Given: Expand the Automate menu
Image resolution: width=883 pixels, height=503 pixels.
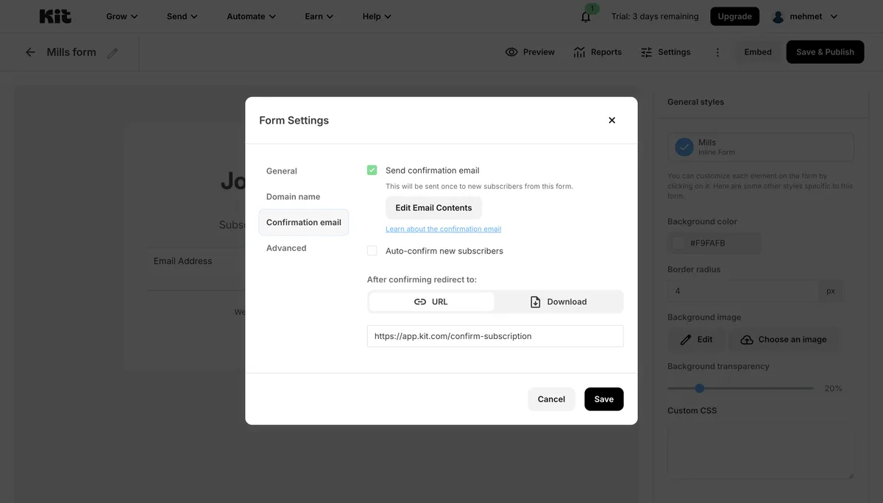Looking at the screenshot, I should [252, 16].
